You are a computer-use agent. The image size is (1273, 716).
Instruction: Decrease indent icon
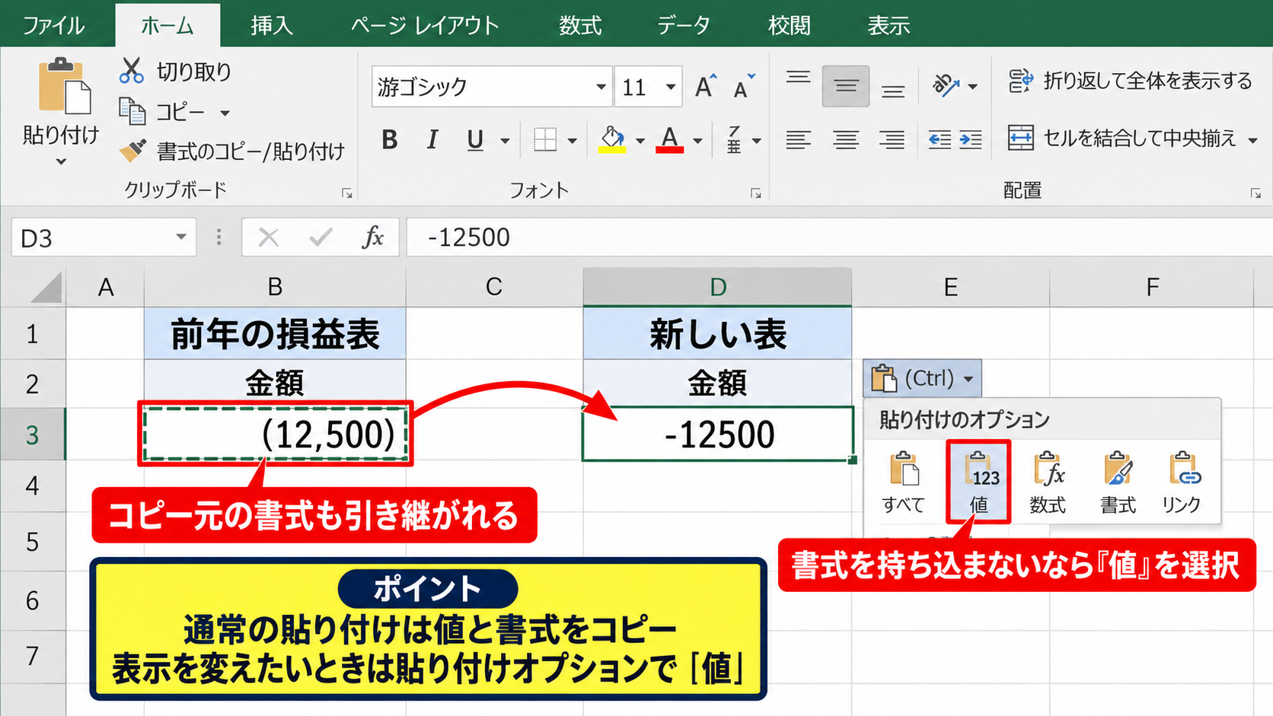[x=940, y=140]
